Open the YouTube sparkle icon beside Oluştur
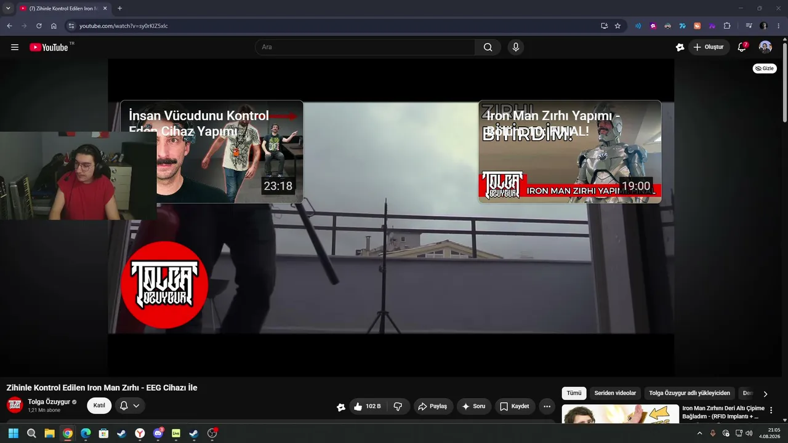Image resolution: width=788 pixels, height=443 pixels. tap(680, 47)
